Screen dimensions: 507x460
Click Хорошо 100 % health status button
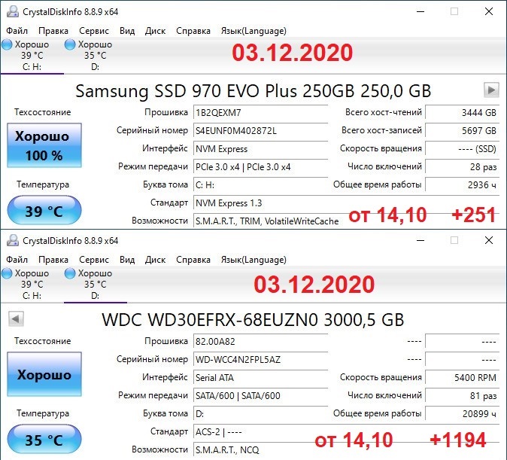click(x=44, y=145)
